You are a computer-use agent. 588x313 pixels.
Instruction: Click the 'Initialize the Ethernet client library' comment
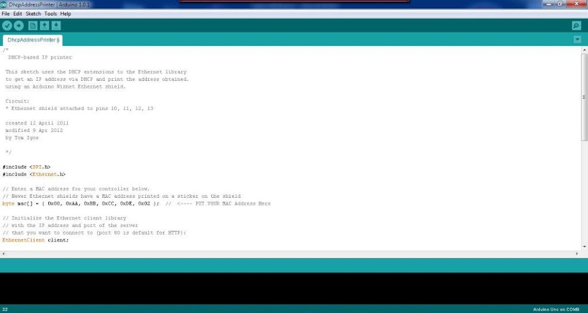tap(64, 219)
